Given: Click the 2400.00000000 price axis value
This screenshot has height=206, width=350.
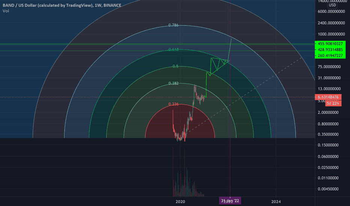Looking at the screenshot, I should coord(331,23).
